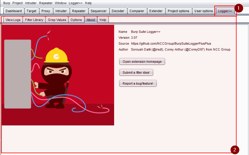249x155 pixels.
Task: Click Report a bug/feature! button
Action: pos(138,83)
